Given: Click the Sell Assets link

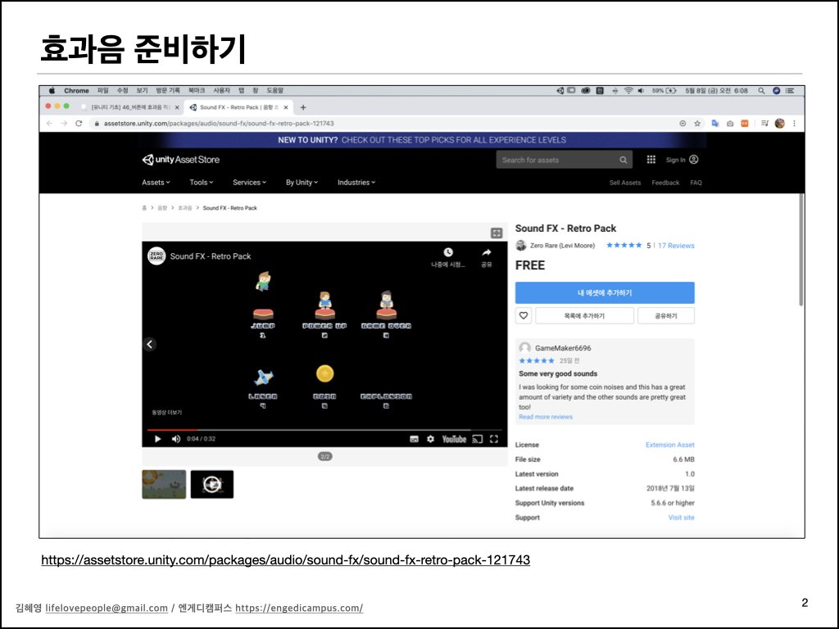Looking at the screenshot, I should pos(625,183).
